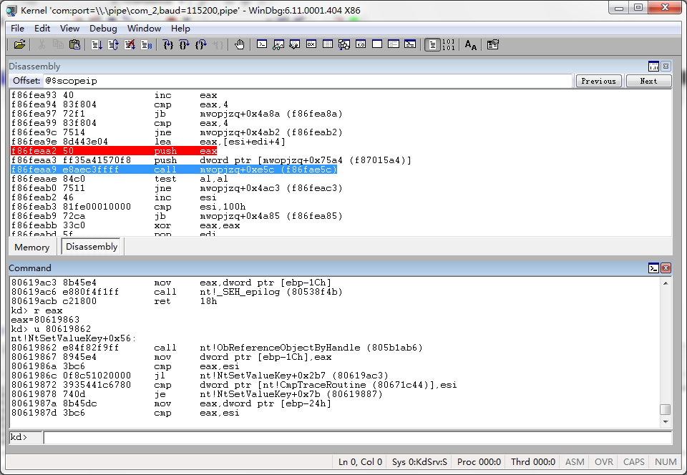Open the Window menu
This screenshot has width=687, height=475.
(144, 29)
